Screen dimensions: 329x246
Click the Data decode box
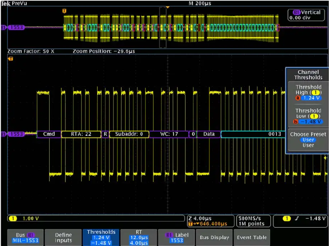[x=209, y=134]
